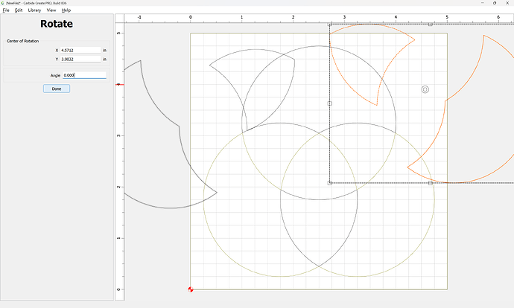This screenshot has width=514, height=308.
Task: Open the Help menu
Action: 66,10
